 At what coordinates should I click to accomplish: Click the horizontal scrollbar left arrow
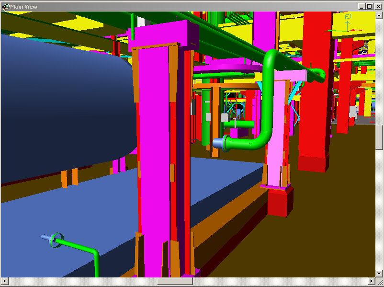(4, 281)
